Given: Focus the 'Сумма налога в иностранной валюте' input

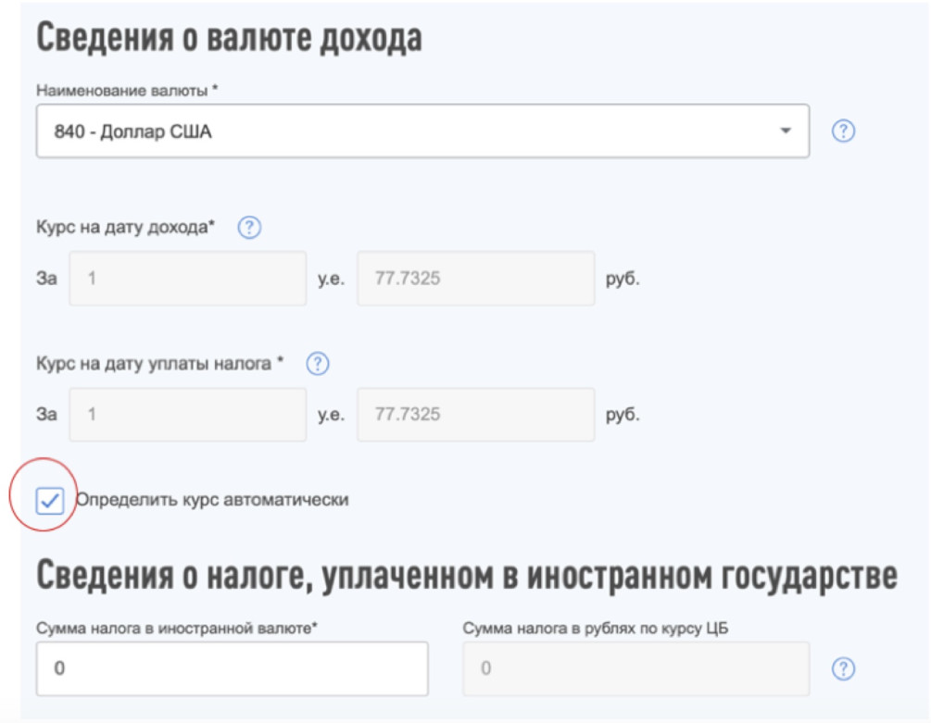Looking at the screenshot, I should (232, 668).
